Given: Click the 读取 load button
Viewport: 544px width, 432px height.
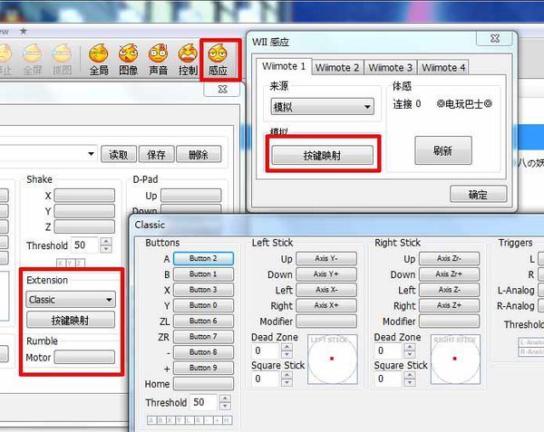Looking at the screenshot, I should (x=119, y=154).
